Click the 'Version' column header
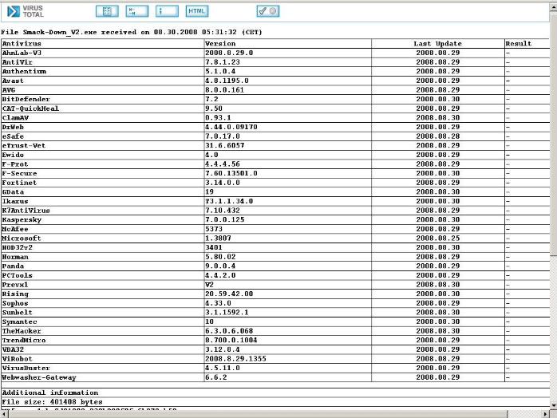 click(x=220, y=43)
